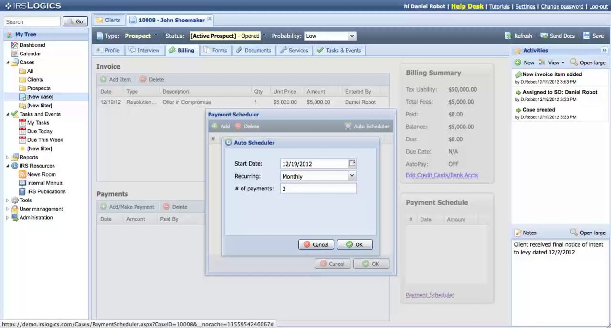Open the Type Prospect dropdown
The height and width of the screenshot is (328, 611).
(x=140, y=36)
